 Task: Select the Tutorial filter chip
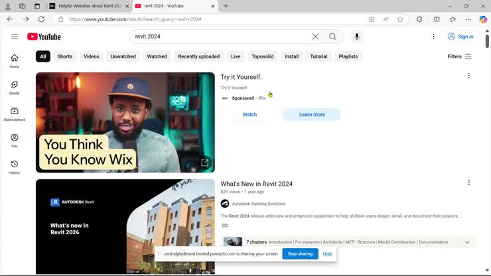(x=318, y=56)
